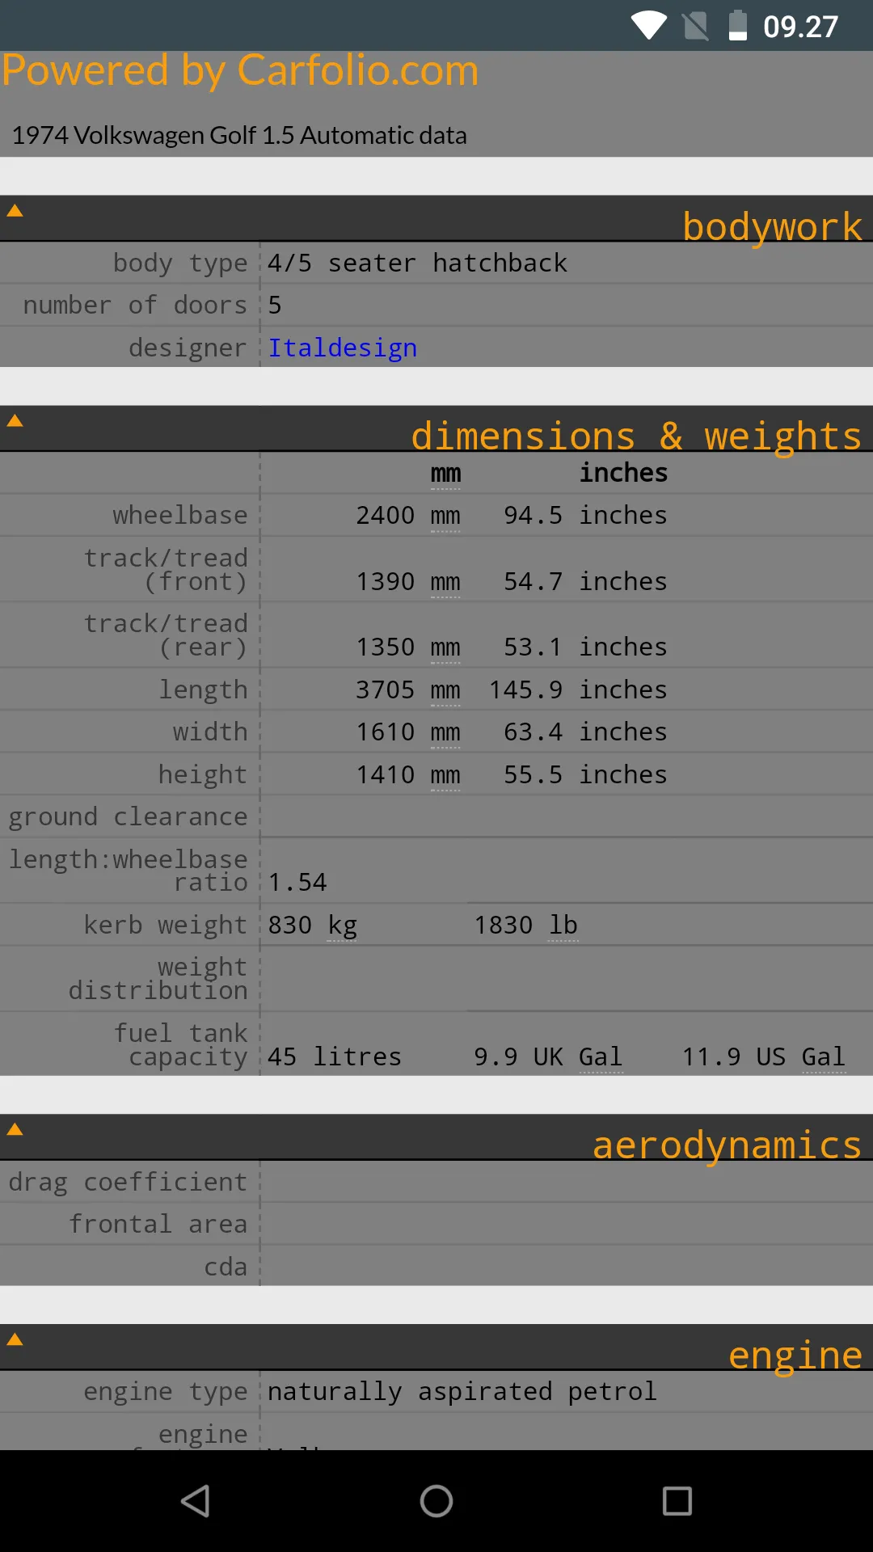873x1552 pixels.
Task: Select the drag coefficient row label
Action: 128,1183
